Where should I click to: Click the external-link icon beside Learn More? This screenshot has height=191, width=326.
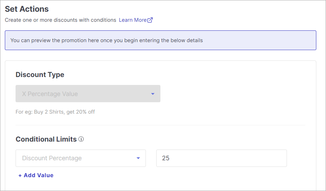(x=150, y=20)
